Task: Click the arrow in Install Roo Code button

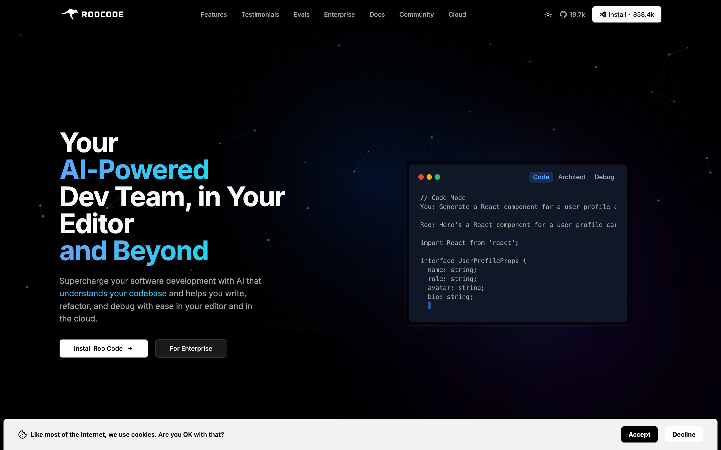Action: [x=130, y=348]
